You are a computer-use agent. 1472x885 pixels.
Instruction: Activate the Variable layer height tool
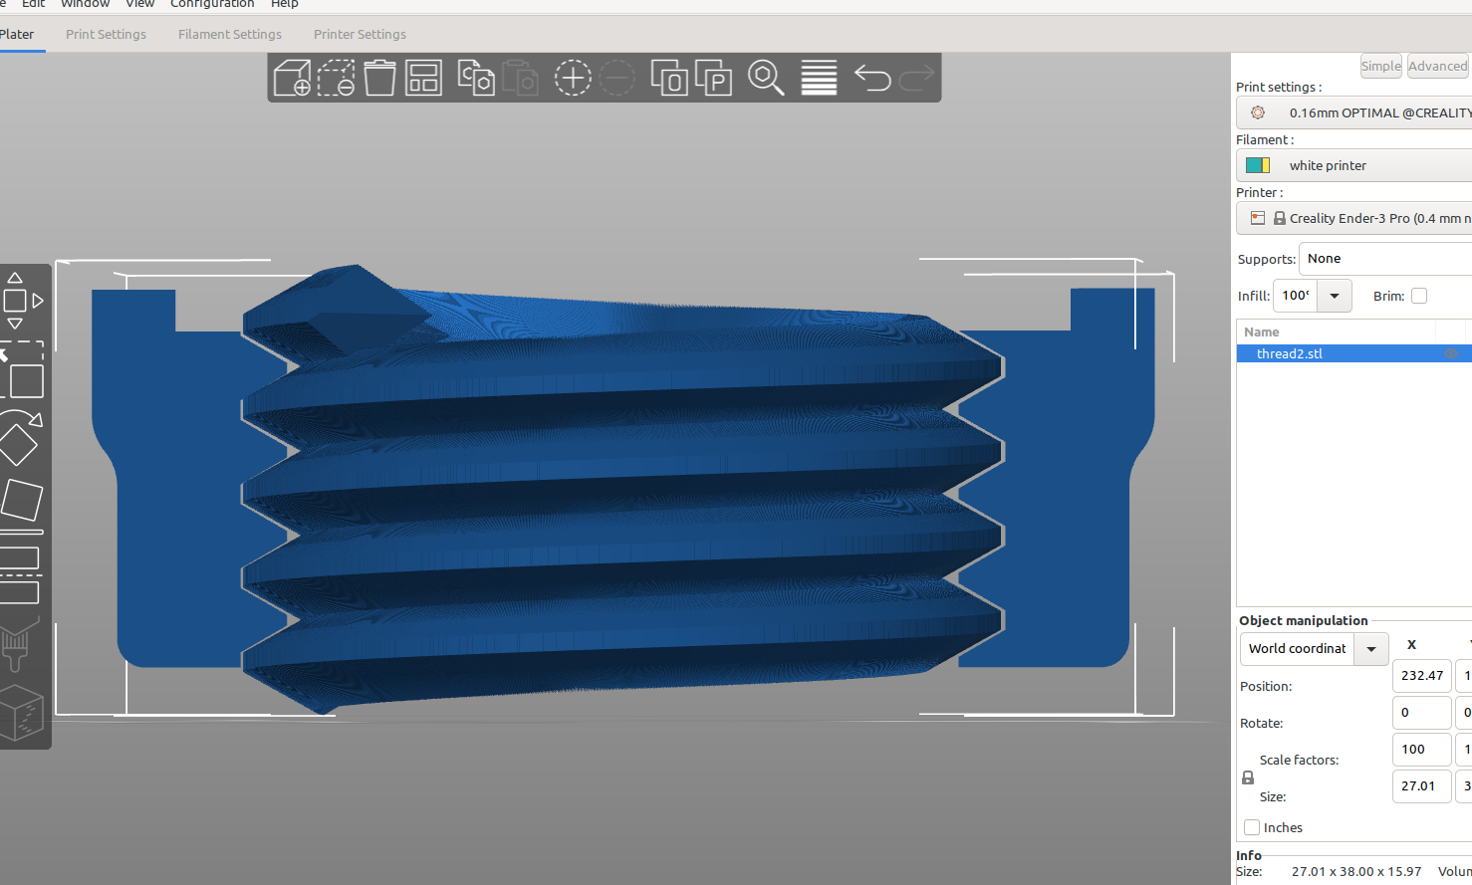(x=818, y=78)
